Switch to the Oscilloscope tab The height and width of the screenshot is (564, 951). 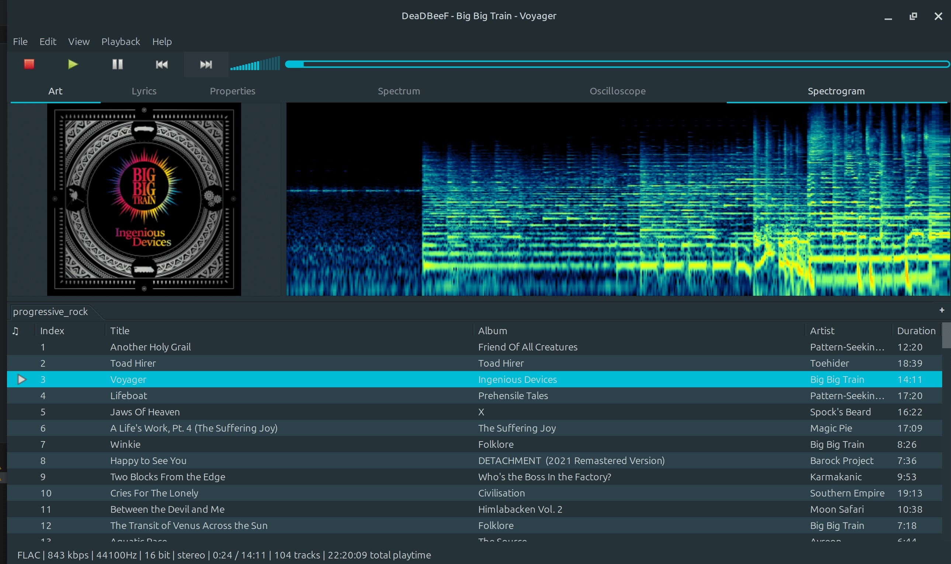(x=617, y=91)
